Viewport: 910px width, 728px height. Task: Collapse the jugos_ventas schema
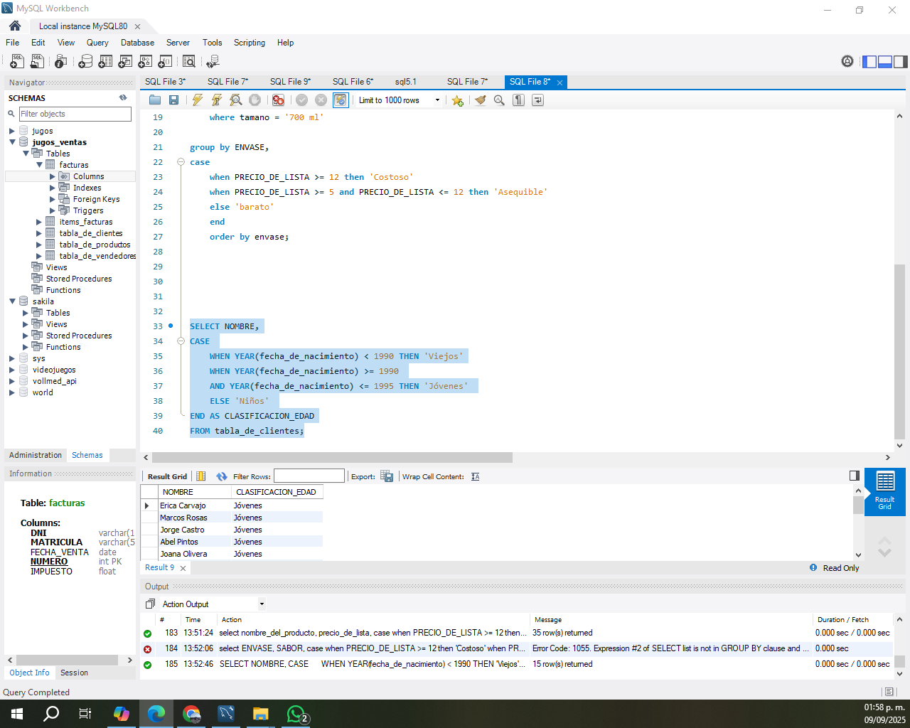click(12, 142)
